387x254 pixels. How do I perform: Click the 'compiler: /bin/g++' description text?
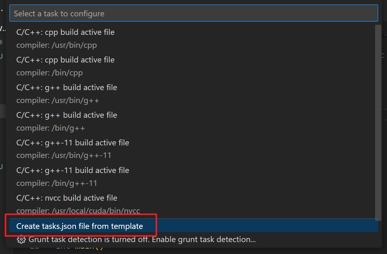click(x=50, y=128)
